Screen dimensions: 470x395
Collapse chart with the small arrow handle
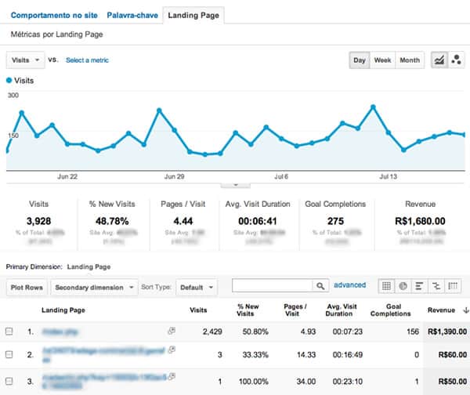[236, 185]
